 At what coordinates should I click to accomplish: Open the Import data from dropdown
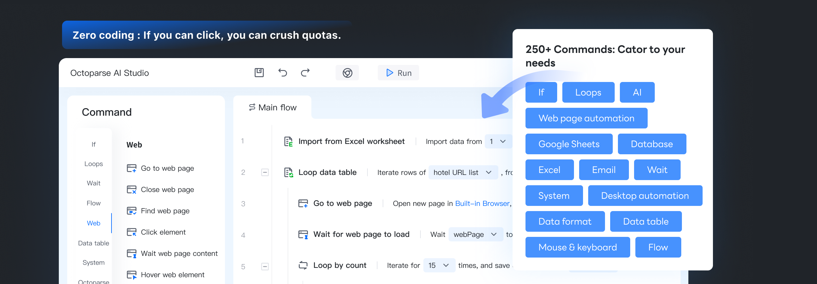[x=498, y=141]
